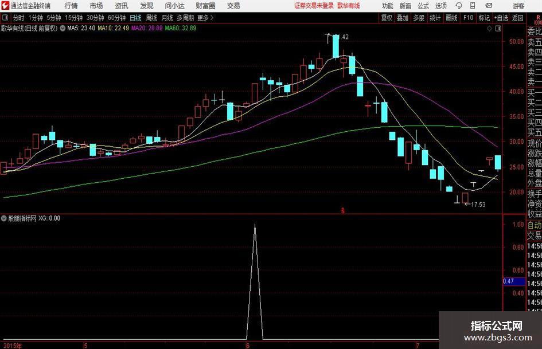This screenshot has height=349, width=542.
Task: Click the 返回 back button
Action: (517, 18)
